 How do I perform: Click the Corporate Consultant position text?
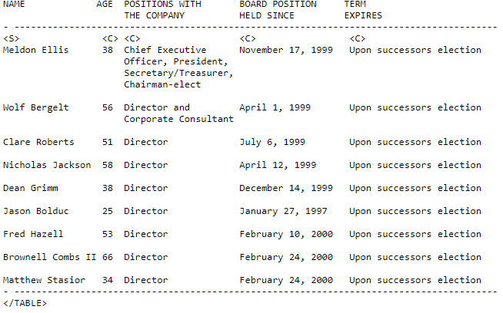tap(178, 119)
